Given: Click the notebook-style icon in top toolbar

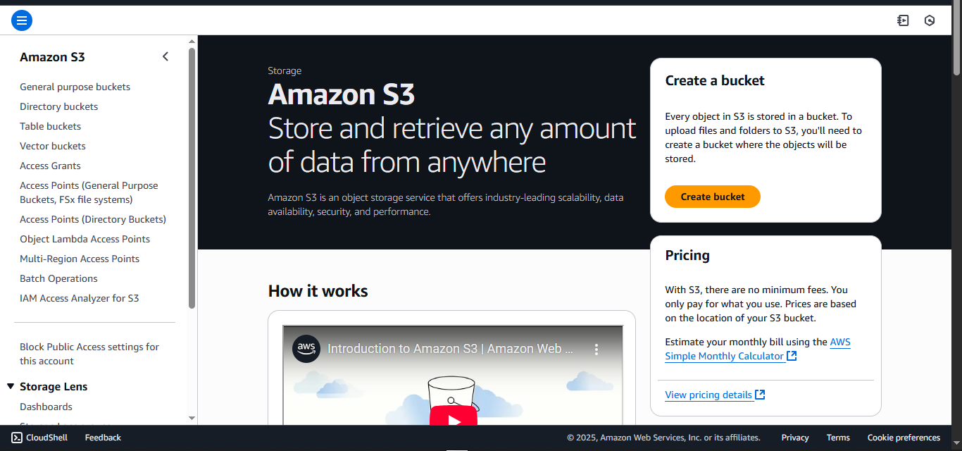Looking at the screenshot, I should pos(903,20).
